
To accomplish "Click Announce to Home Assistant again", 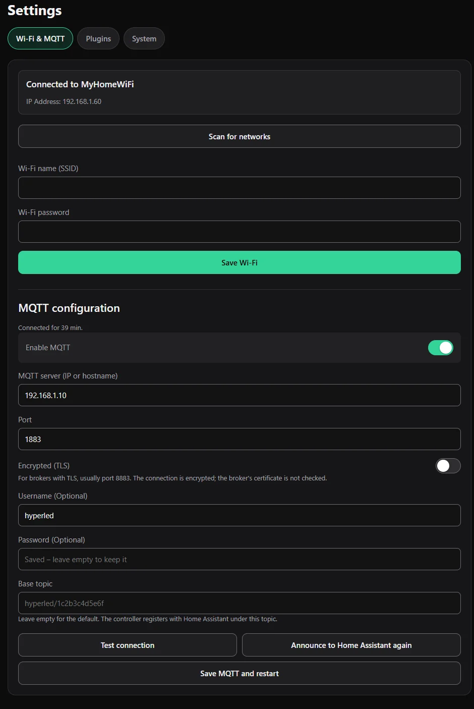I will click(x=351, y=645).
